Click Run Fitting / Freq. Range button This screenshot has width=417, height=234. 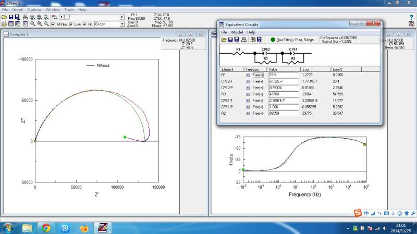(295, 40)
